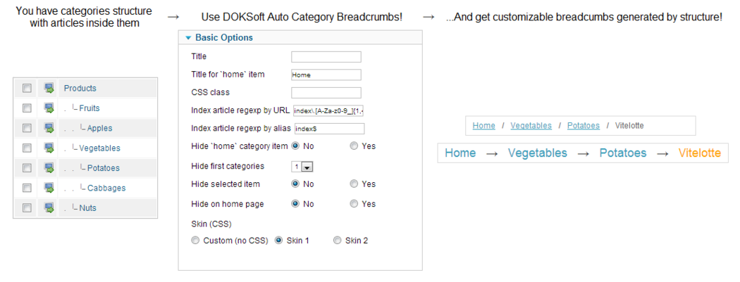Screen dimensions: 740x282
Task: Click Potatoes in the underlined breadcrumb
Action: pos(584,126)
